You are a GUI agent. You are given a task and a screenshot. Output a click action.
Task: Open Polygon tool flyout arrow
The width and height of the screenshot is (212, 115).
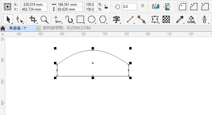[x=107, y=23]
